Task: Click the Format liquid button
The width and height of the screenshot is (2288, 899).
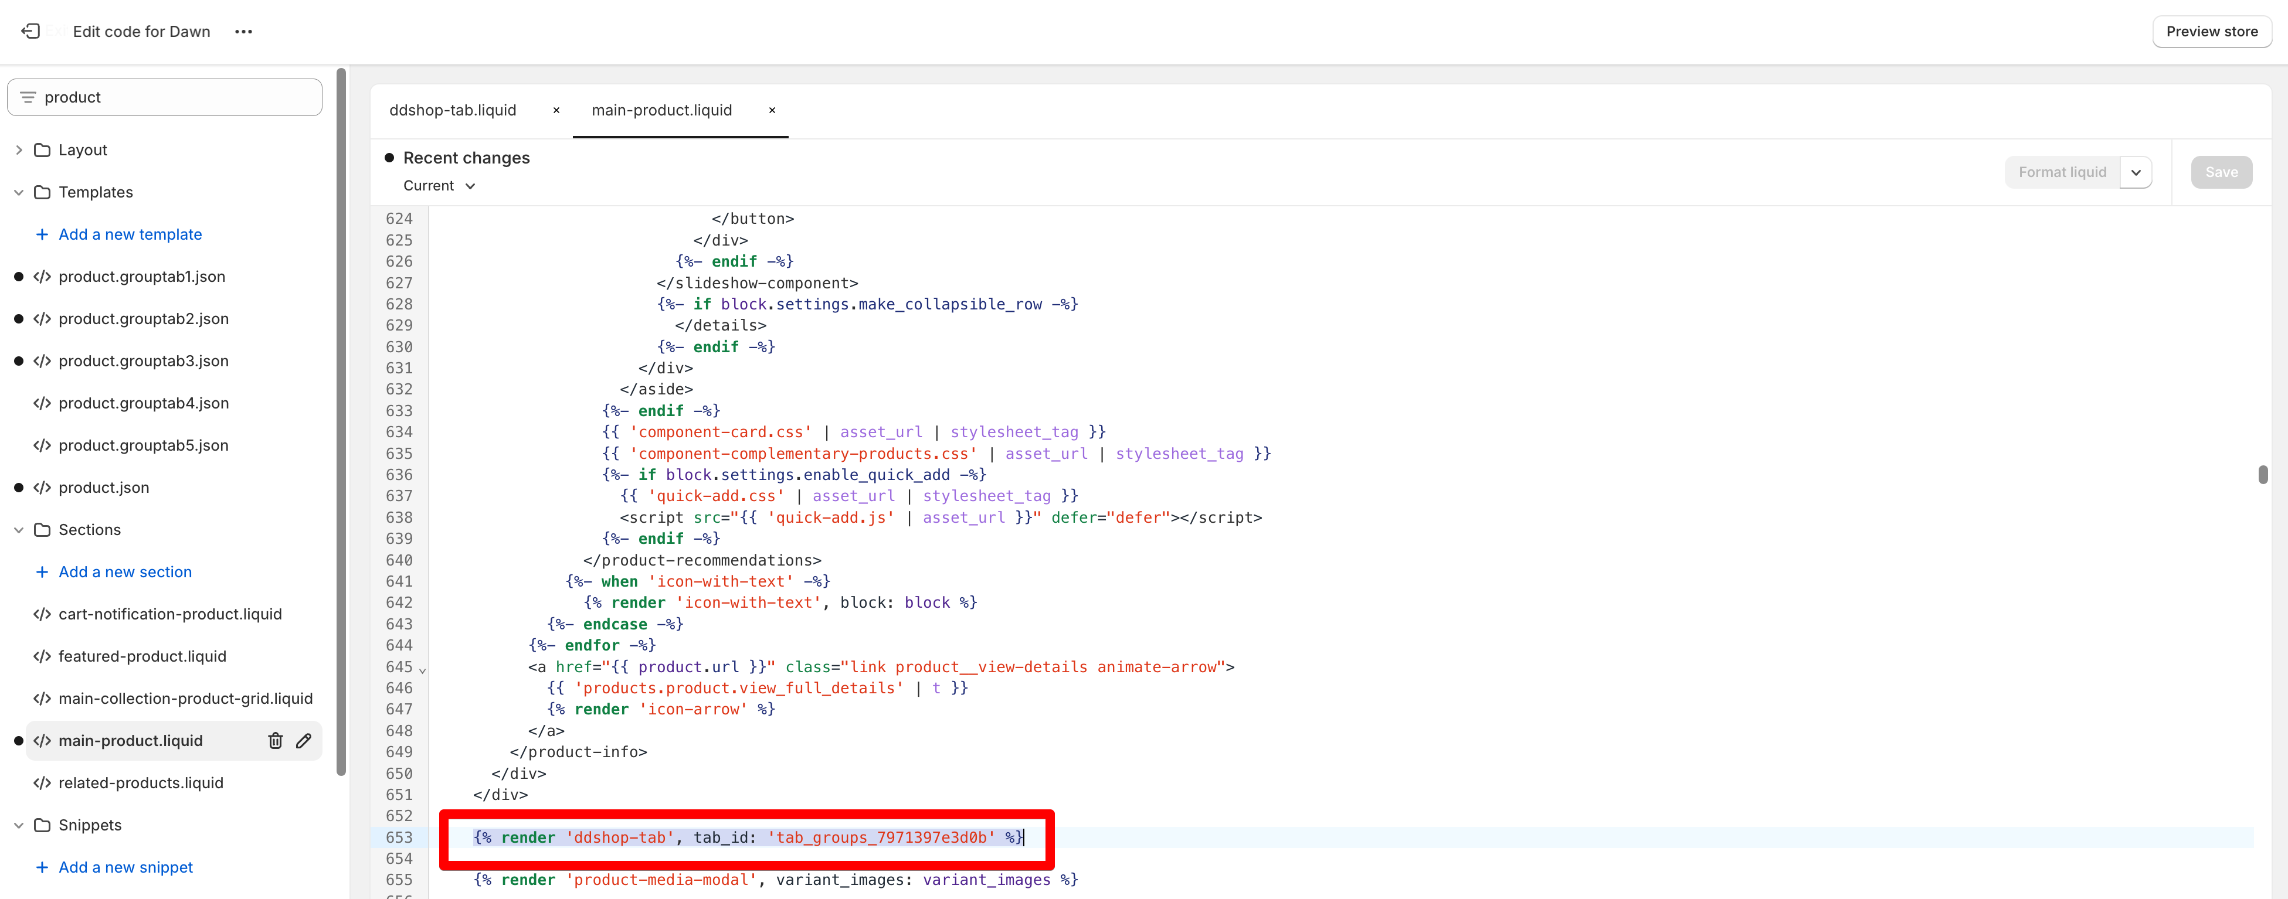Action: pos(2062,172)
